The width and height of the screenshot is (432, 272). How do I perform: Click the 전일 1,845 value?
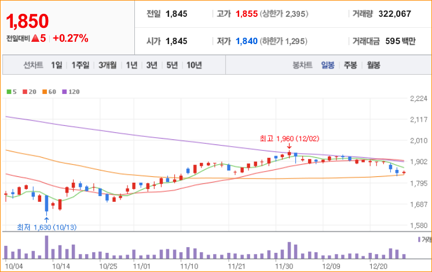(x=176, y=14)
